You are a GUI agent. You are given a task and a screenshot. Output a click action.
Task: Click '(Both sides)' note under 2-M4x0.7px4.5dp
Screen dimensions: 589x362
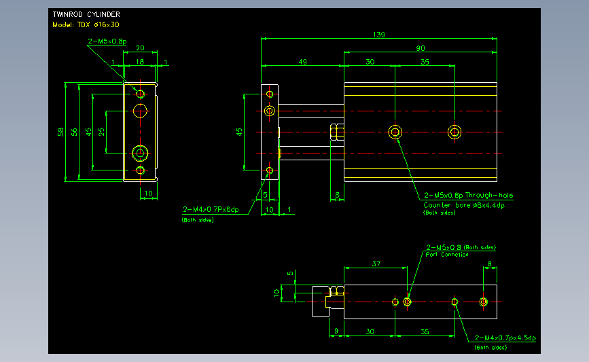[x=490, y=348]
